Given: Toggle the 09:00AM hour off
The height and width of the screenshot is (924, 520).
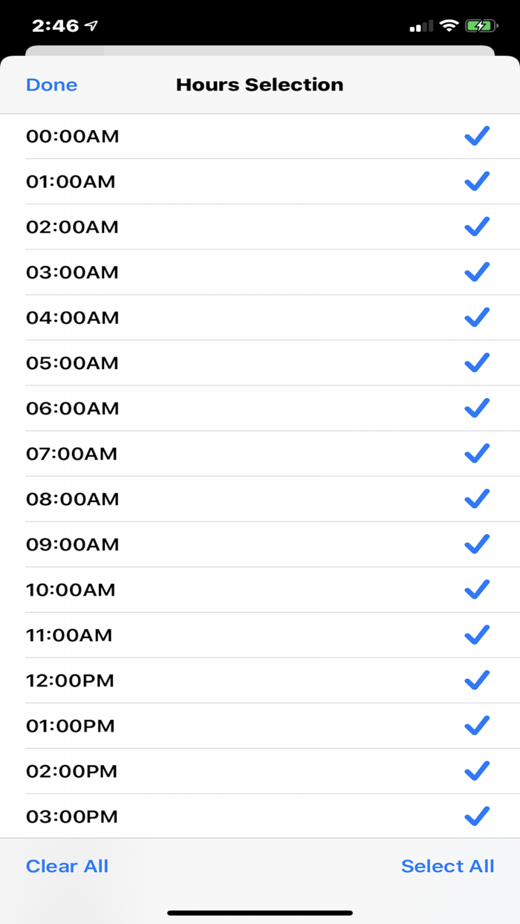Looking at the screenshot, I should pyautogui.click(x=476, y=544).
